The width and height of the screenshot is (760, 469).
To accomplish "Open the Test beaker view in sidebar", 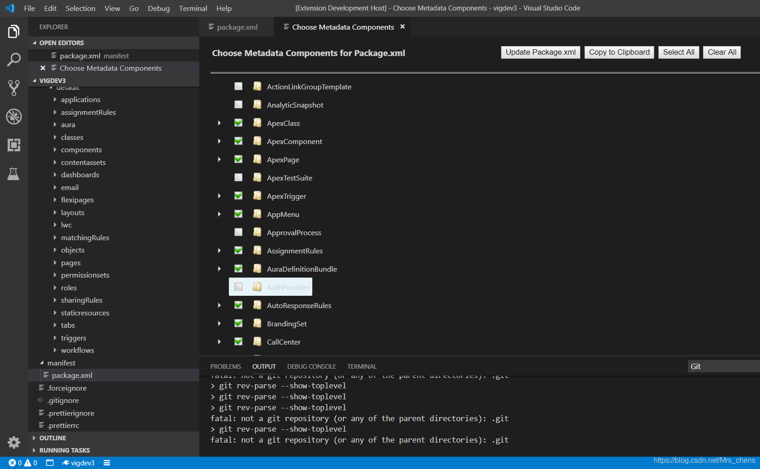I will tap(14, 174).
